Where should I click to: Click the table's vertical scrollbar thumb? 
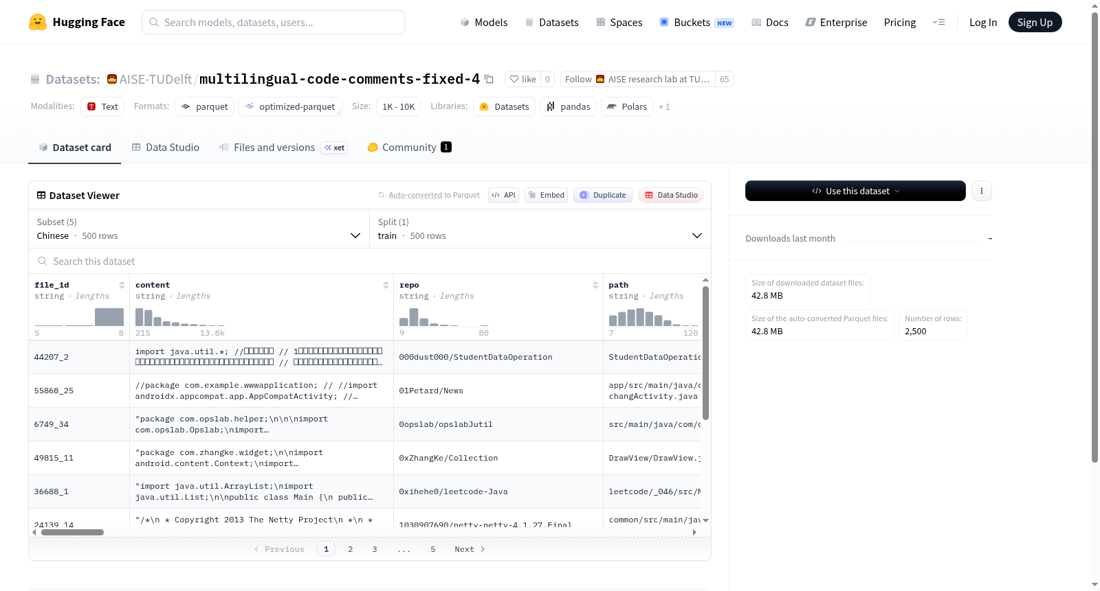(705, 353)
